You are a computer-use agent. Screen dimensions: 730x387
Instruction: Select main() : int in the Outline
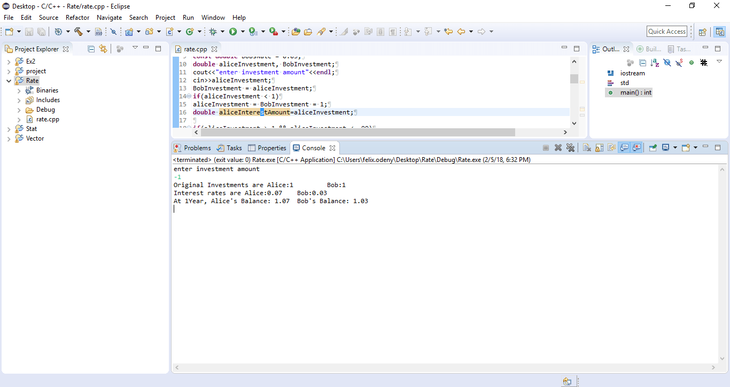(629, 92)
